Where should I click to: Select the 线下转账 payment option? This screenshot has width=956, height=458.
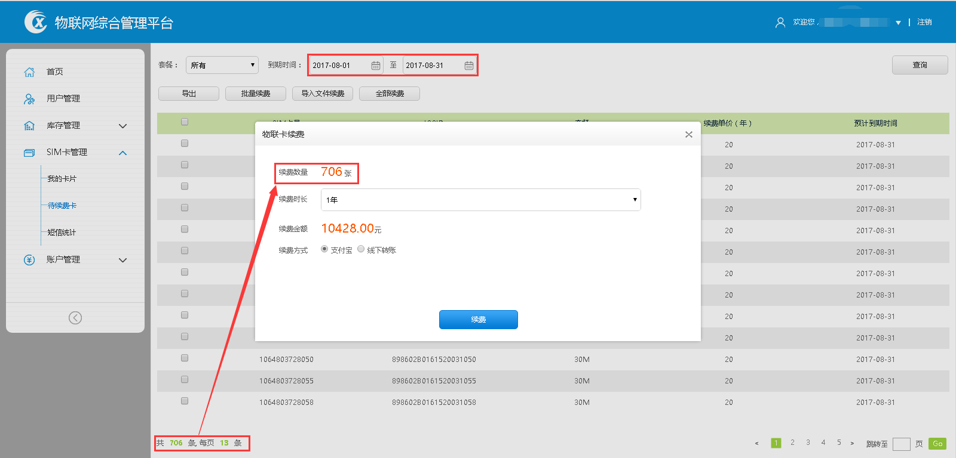[x=361, y=249]
